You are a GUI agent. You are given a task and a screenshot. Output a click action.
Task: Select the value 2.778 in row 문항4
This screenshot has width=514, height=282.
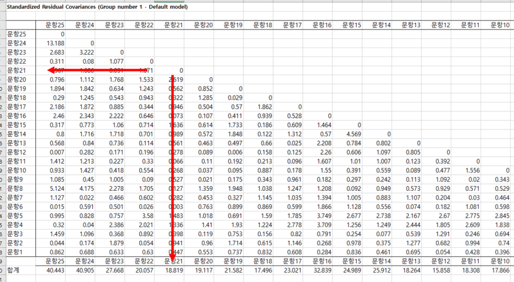294,225
